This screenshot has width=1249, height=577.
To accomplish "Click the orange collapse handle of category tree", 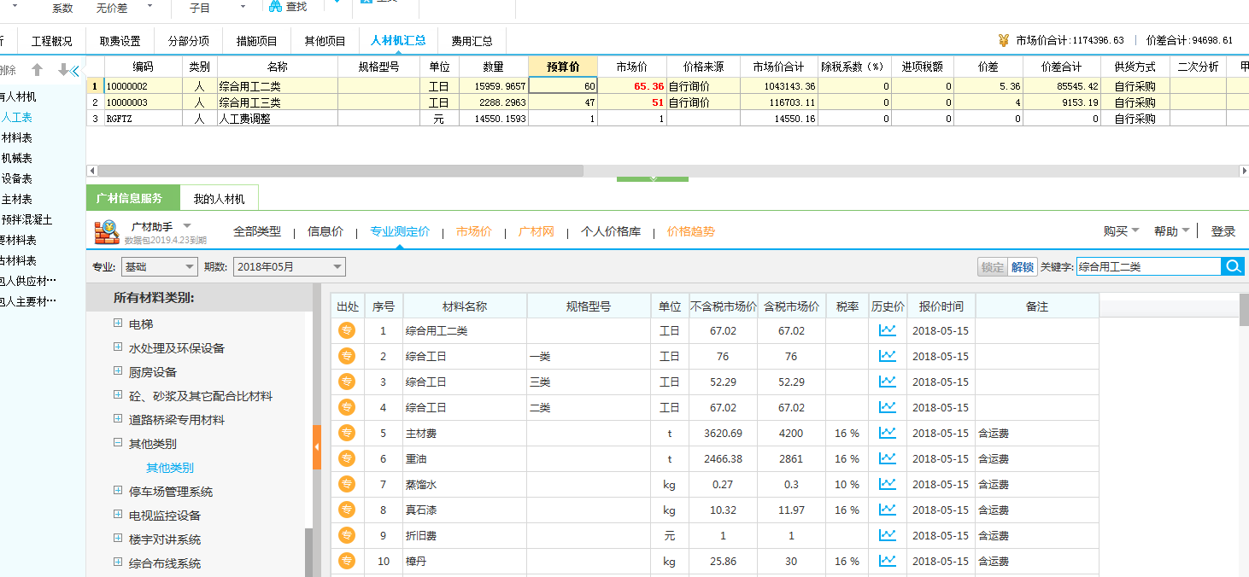I will point(317,446).
